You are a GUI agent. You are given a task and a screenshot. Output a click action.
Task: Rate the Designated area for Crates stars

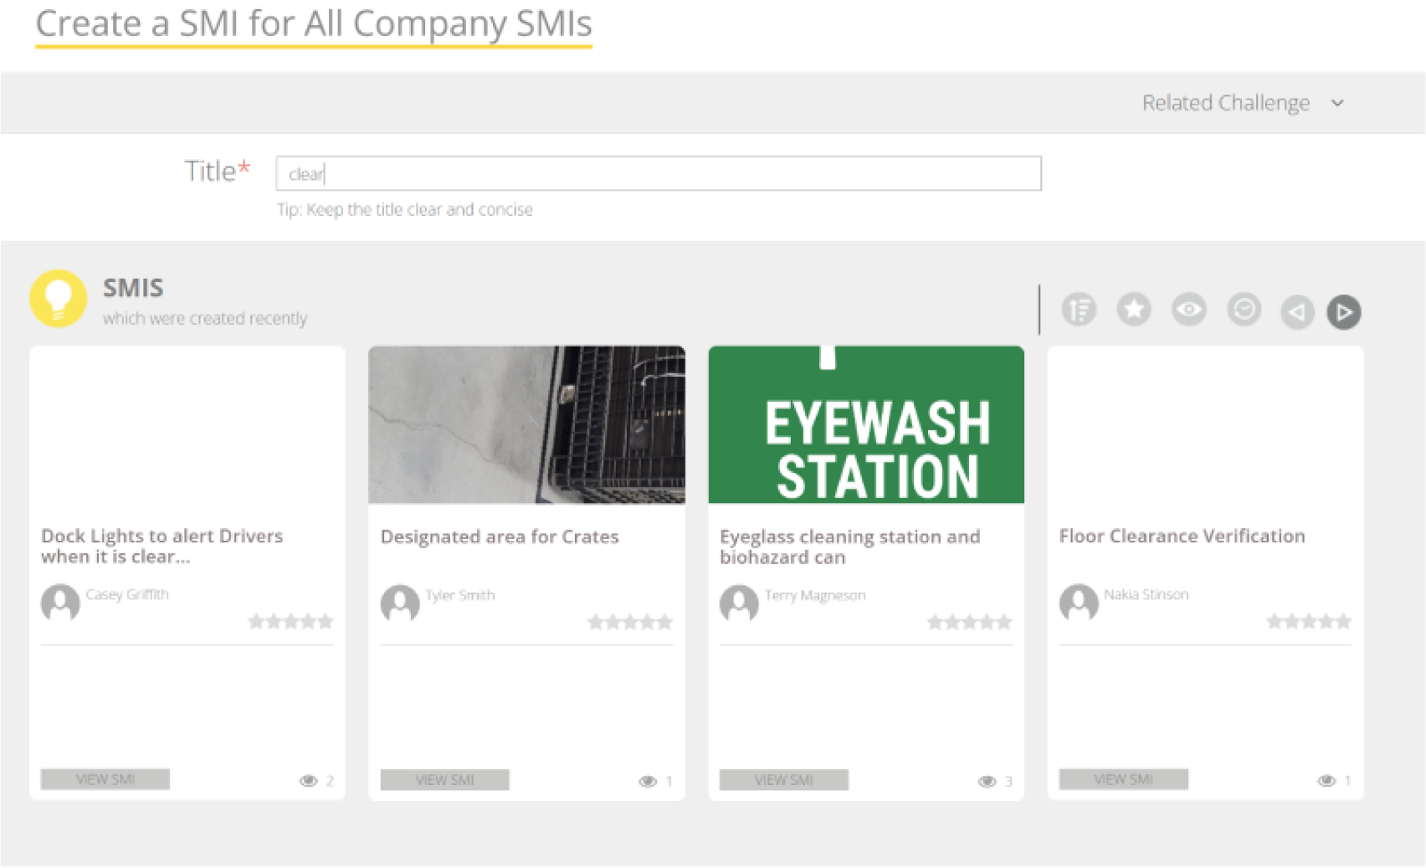[630, 622]
